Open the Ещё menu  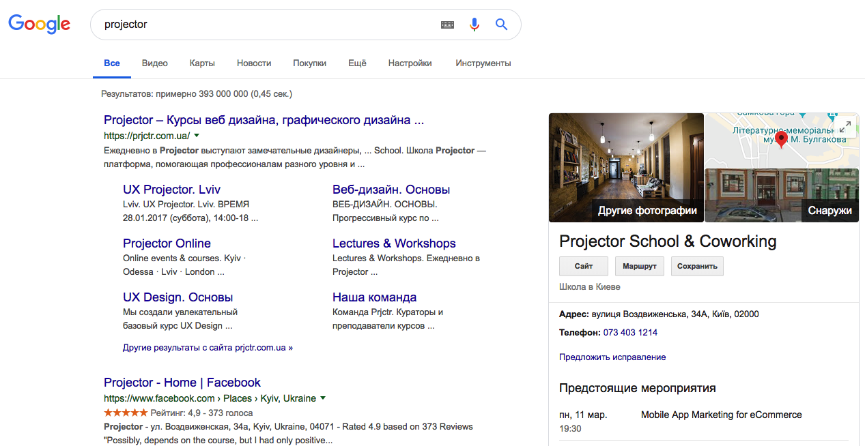pyautogui.click(x=357, y=63)
